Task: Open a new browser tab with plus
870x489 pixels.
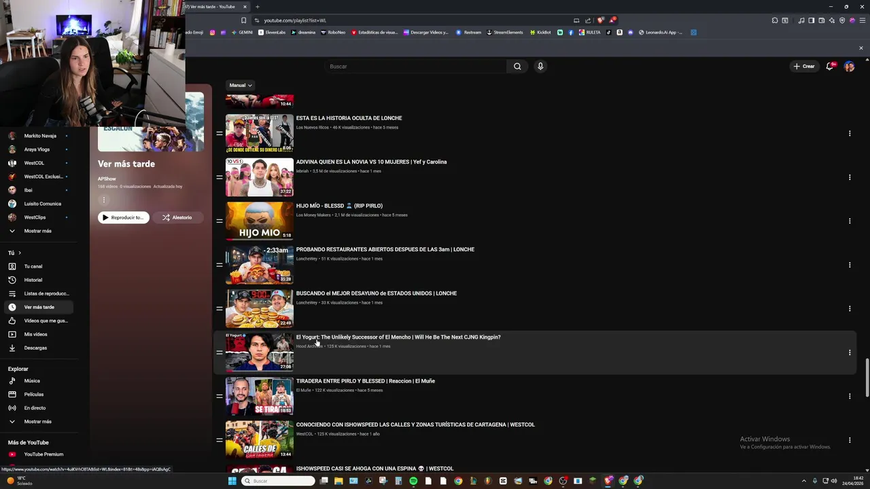Action: (x=257, y=7)
